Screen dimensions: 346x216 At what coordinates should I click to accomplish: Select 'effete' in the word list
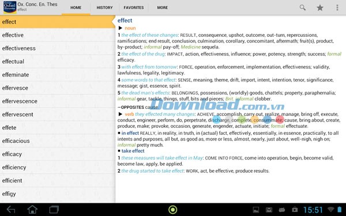pos(57,127)
